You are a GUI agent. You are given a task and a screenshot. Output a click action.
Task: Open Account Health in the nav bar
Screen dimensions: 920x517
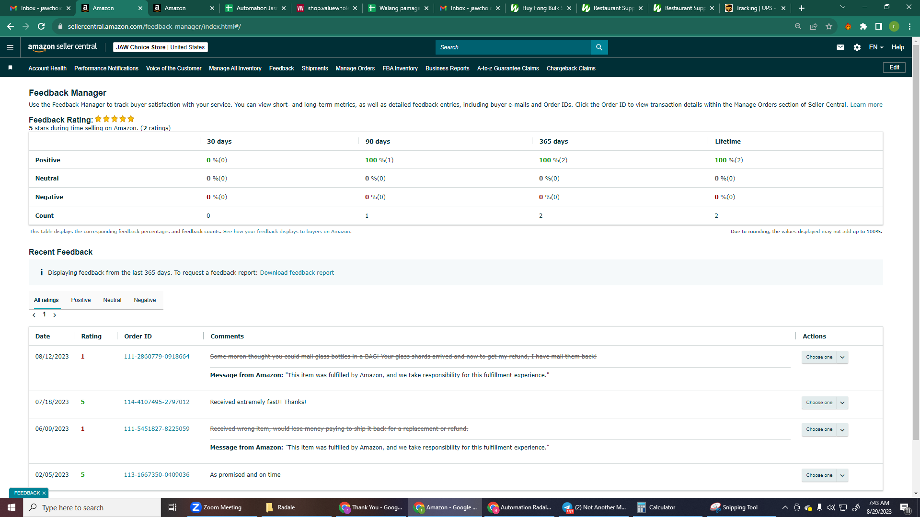click(x=47, y=68)
